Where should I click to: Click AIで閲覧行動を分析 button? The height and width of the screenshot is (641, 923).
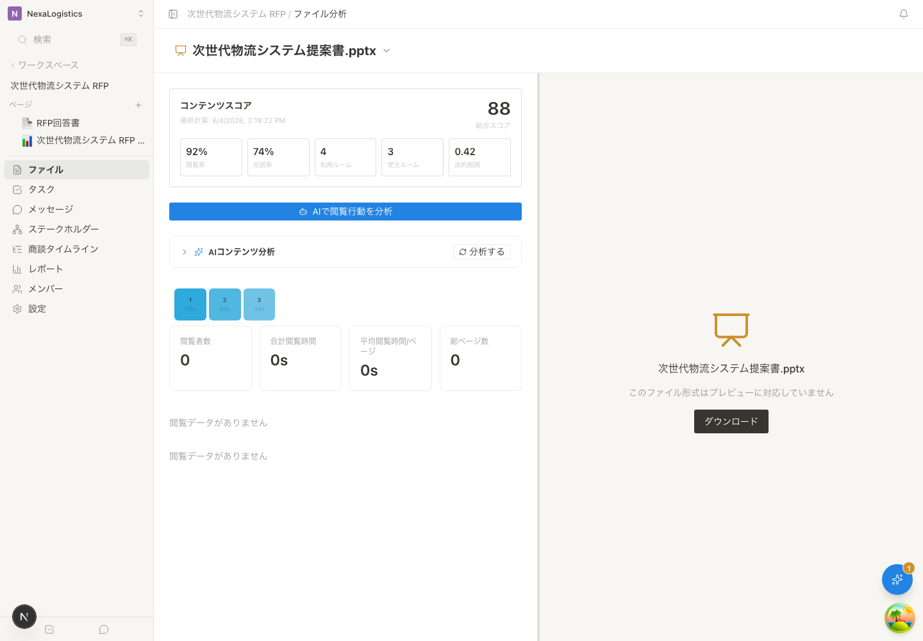pyautogui.click(x=345, y=212)
